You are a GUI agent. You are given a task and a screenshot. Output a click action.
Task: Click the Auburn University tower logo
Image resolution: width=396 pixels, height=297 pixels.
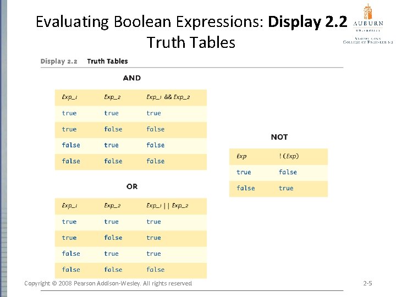[367, 12]
